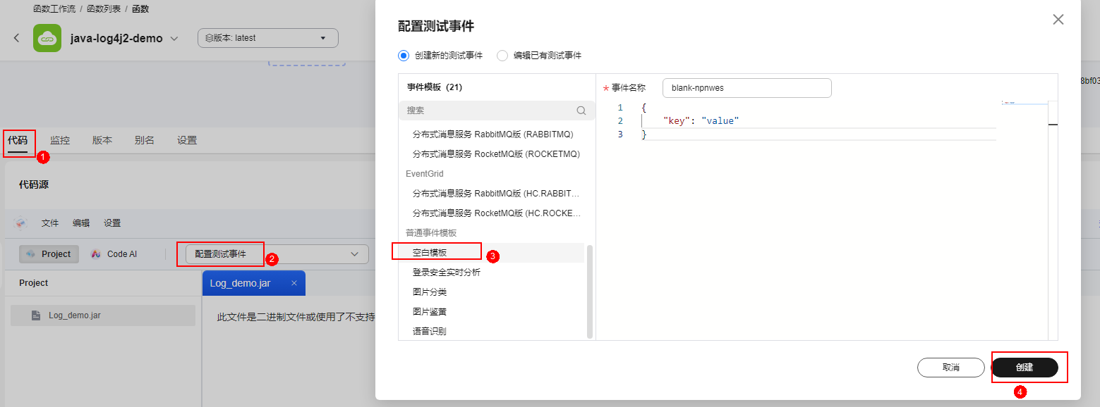
Task: Open the 文件 menu in the editor
Action: (50, 223)
